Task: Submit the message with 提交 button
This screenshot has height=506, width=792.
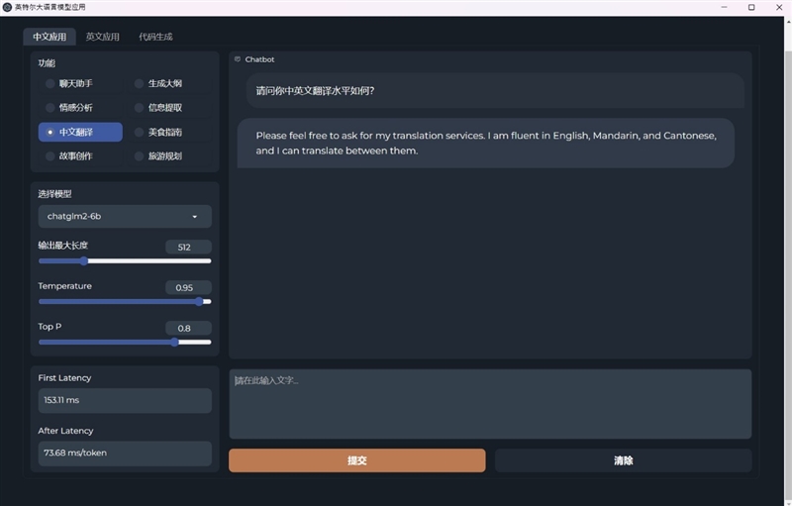Action: 357,460
